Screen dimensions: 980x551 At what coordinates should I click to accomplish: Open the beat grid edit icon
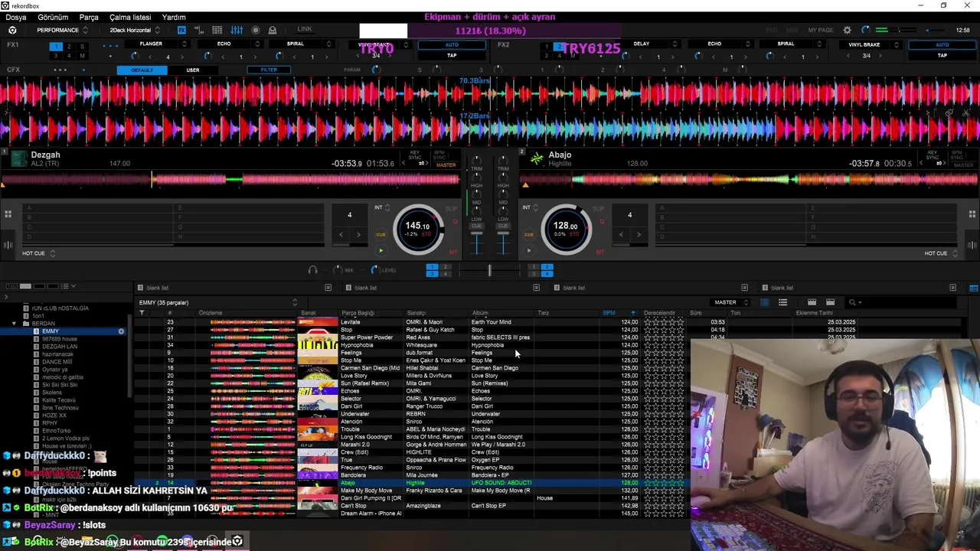pos(200,30)
